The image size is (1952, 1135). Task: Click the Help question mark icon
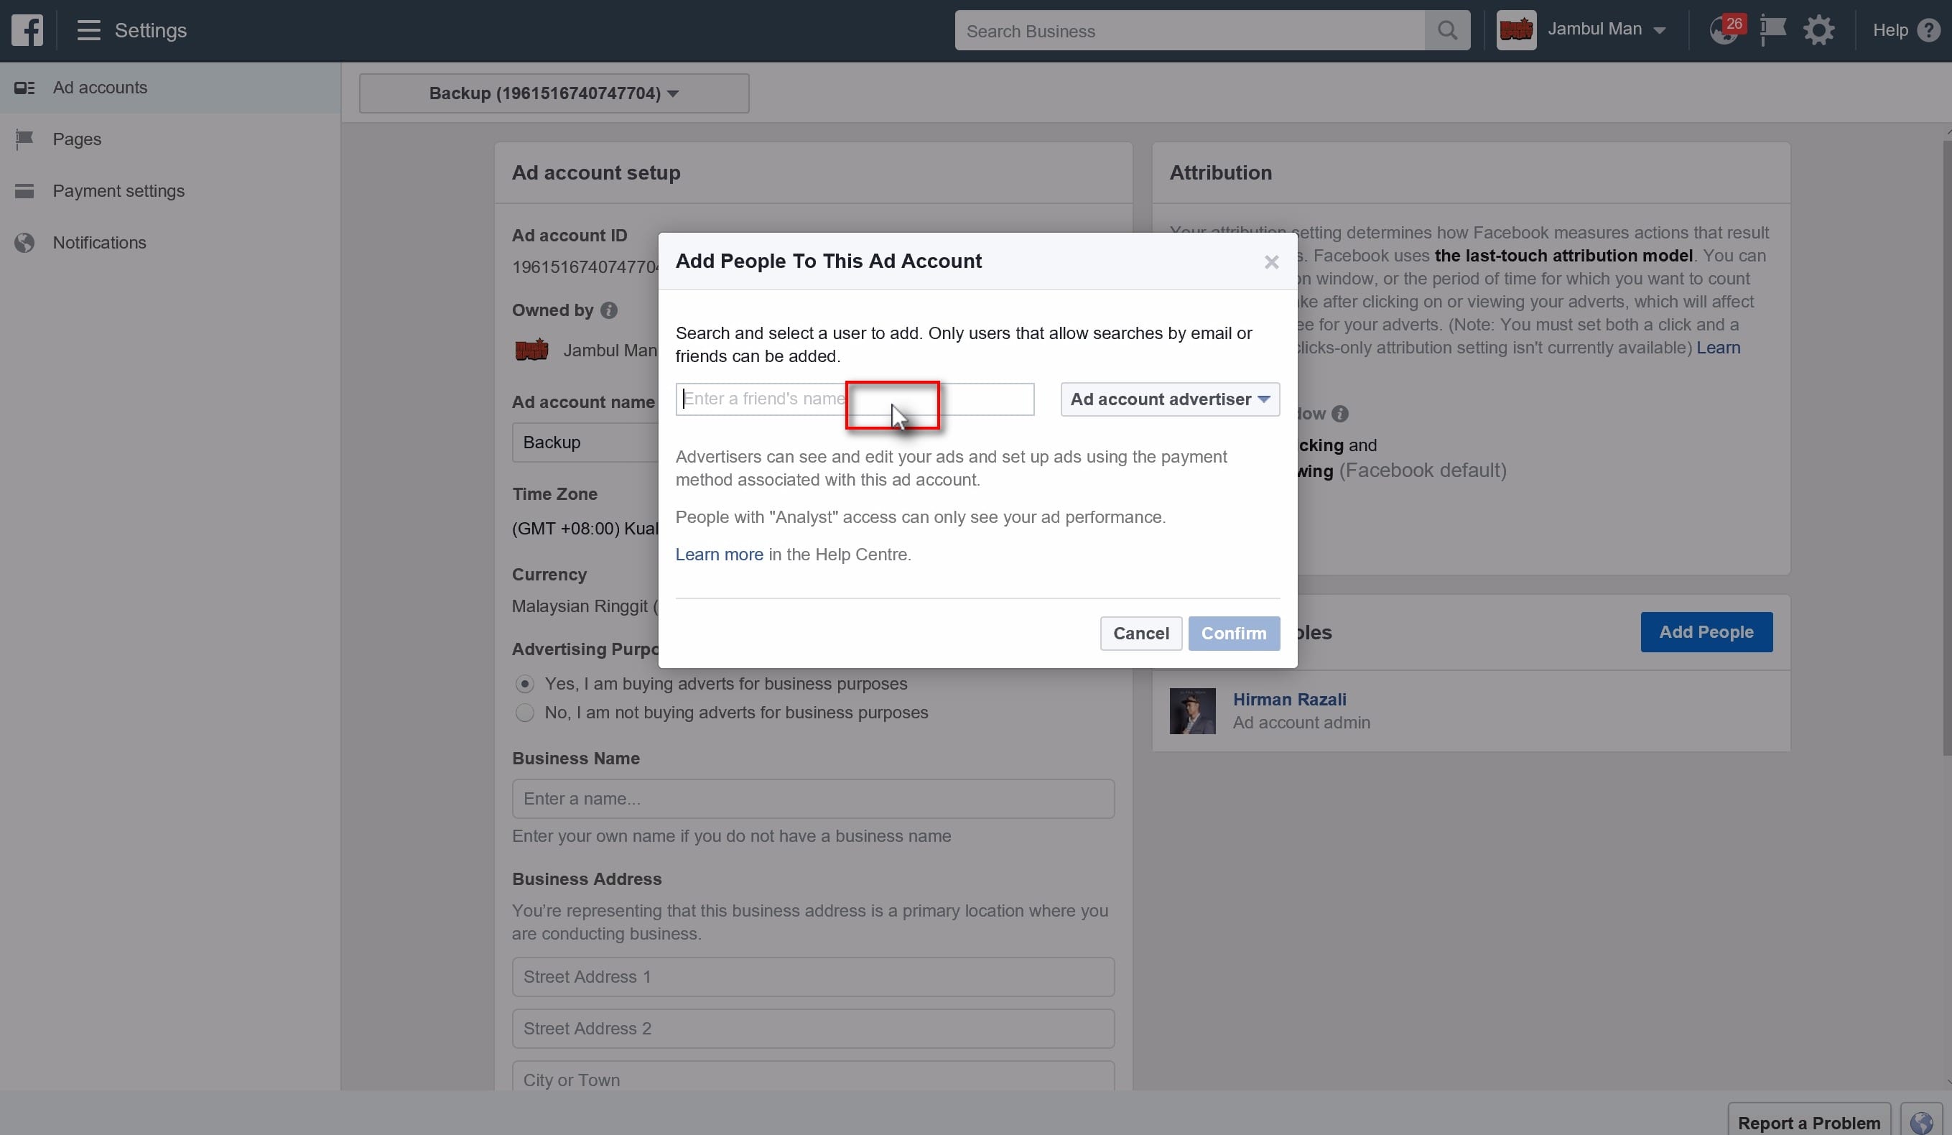[1928, 30]
